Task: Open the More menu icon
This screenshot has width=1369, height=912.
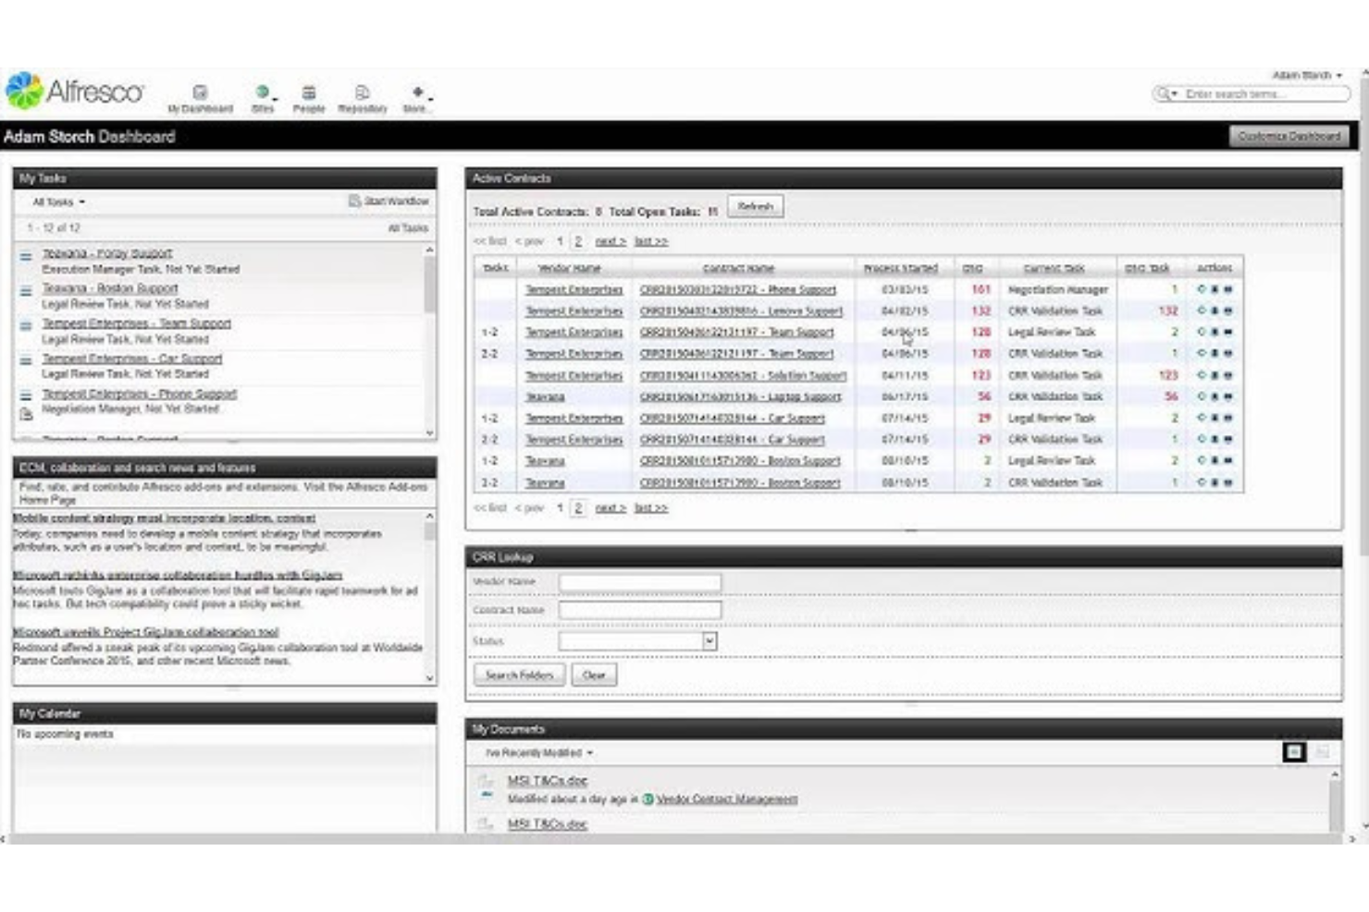Action: click(x=417, y=92)
